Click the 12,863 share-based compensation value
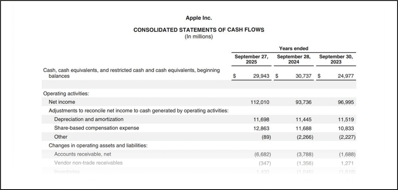Viewport: 398px width, 190px height. [x=261, y=128]
